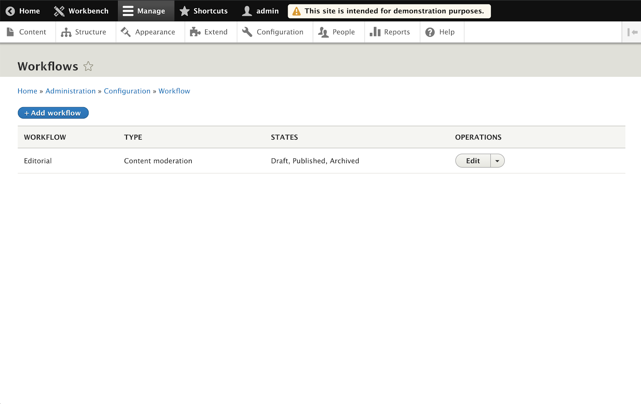Click the demonstration site warning message
The image size is (641, 404).
pyautogui.click(x=389, y=11)
